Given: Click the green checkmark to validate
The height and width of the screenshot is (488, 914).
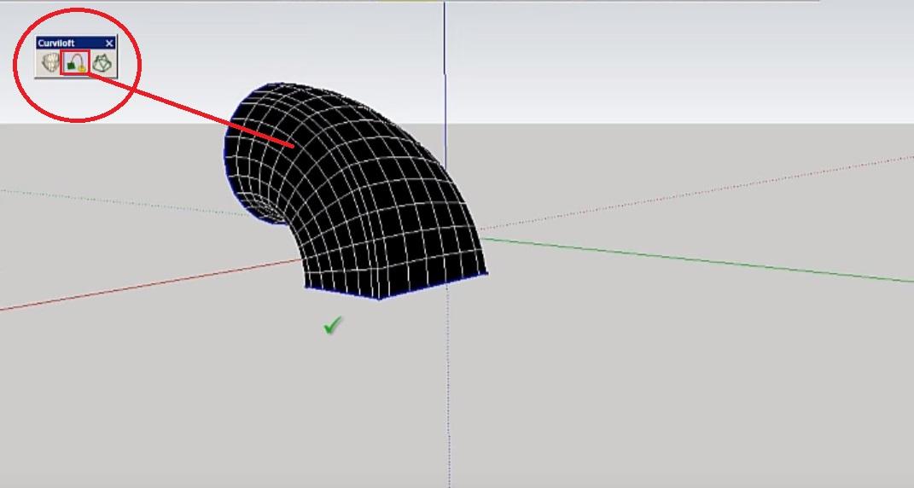Looking at the screenshot, I should pyautogui.click(x=333, y=325).
